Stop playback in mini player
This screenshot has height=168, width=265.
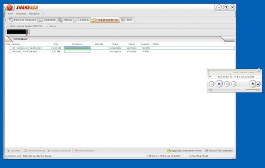pos(227,84)
